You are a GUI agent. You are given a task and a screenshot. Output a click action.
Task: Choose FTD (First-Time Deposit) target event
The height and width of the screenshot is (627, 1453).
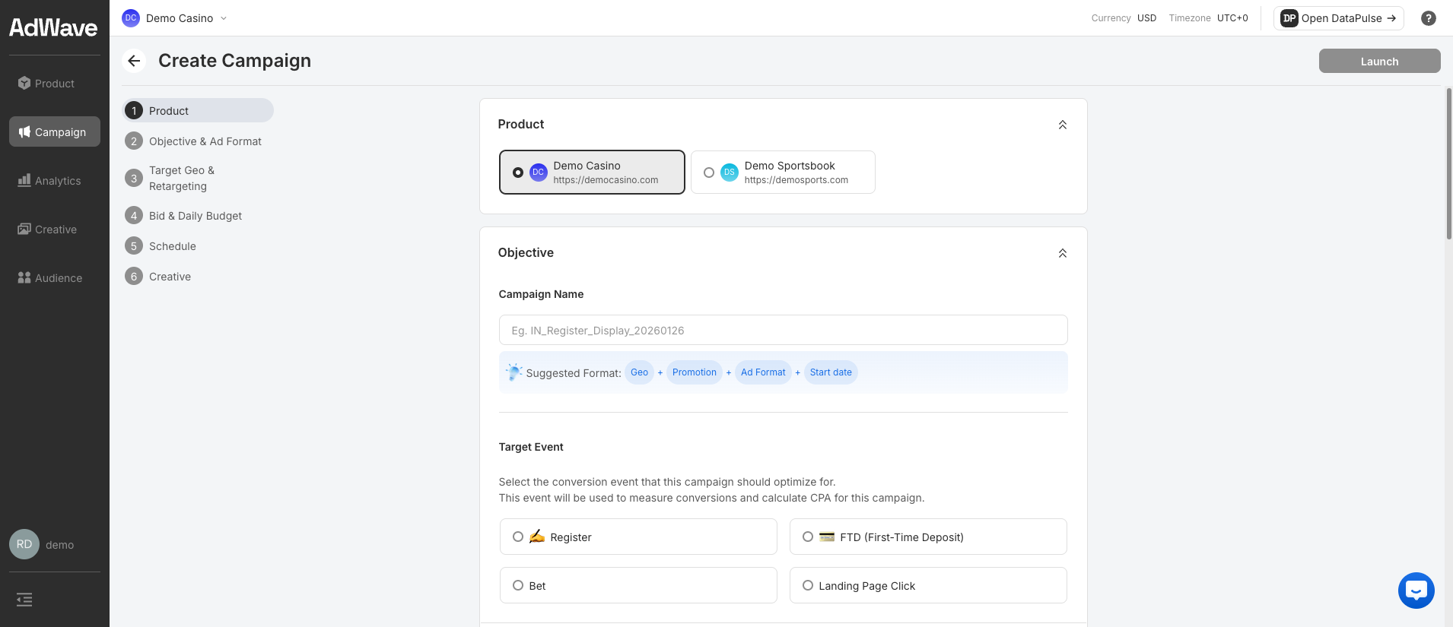point(928,537)
